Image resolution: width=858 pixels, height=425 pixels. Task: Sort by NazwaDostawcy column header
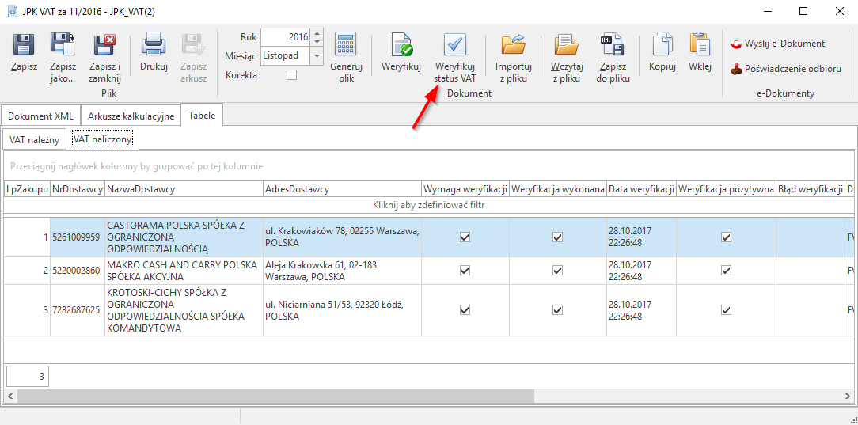pos(184,189)
